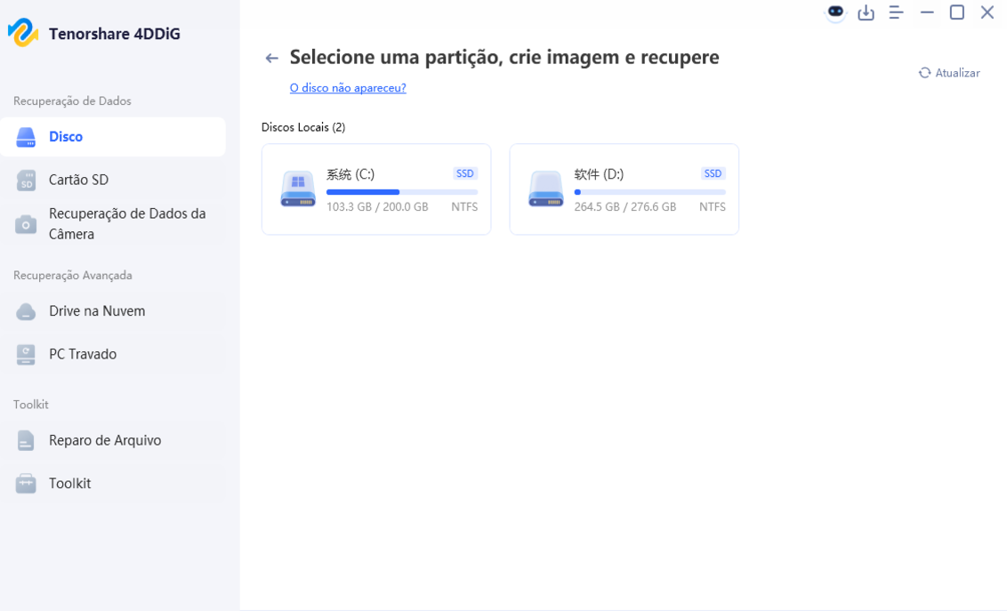Screen dimensions: 1007x611
Task: Click the back arrow near the title
Action: (272, 56)
